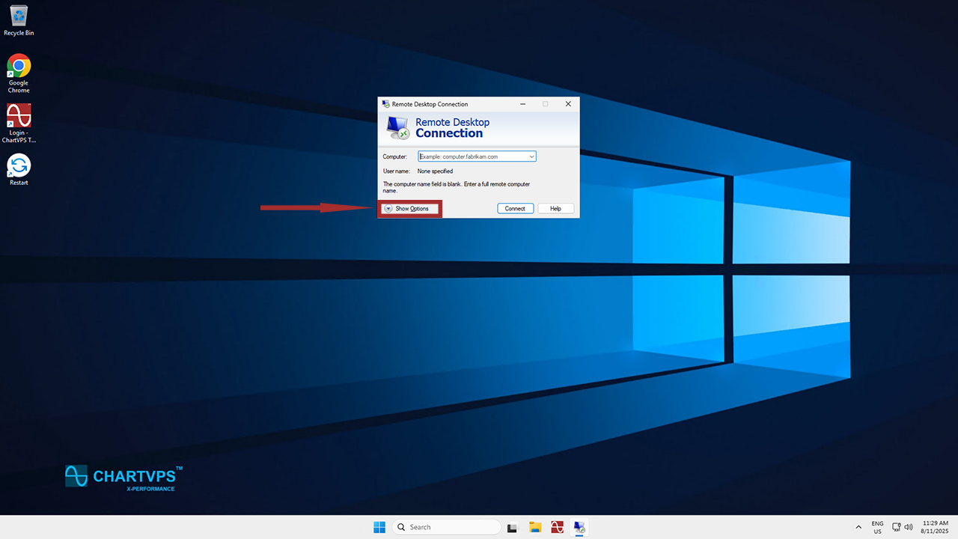Image resolution: width=958 pixels, height=539 pixels.
Task: Open the clock and date panel
Action: point(935,527)
